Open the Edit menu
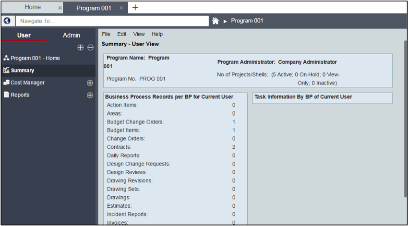Screen dimensions: 408x226 click(x=122, y=34)
